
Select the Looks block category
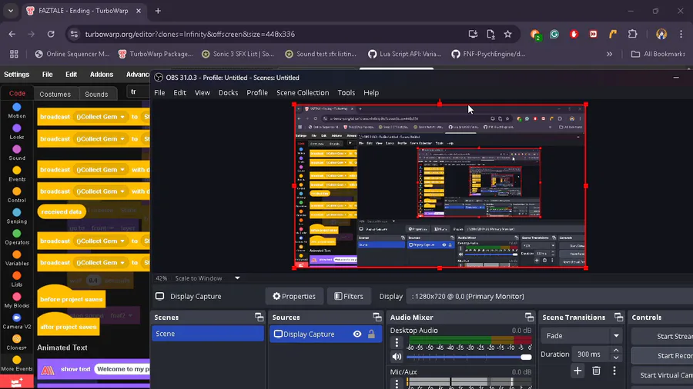point(17,132)
